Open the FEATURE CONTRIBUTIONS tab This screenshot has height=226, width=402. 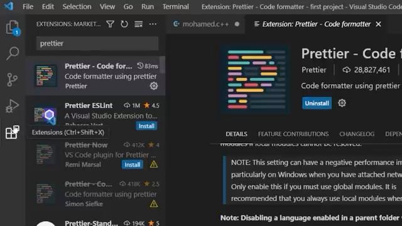[x=293, y=134]
